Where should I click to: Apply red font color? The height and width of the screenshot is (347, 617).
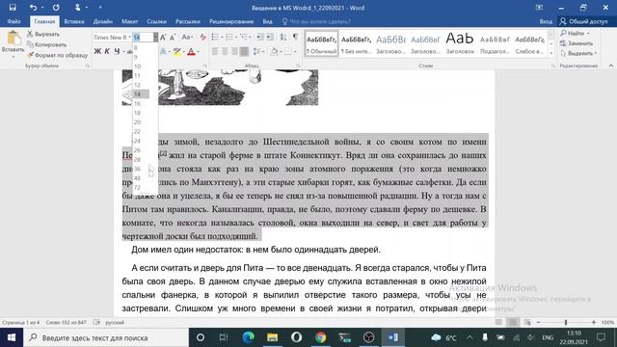(191, 51)
